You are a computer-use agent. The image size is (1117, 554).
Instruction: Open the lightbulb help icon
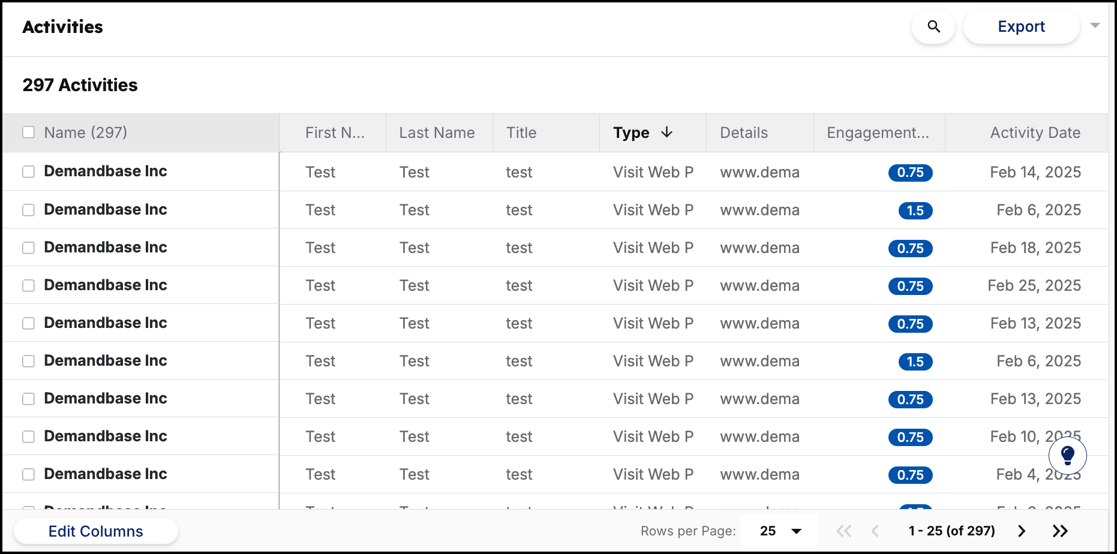tap(1067, 456)
